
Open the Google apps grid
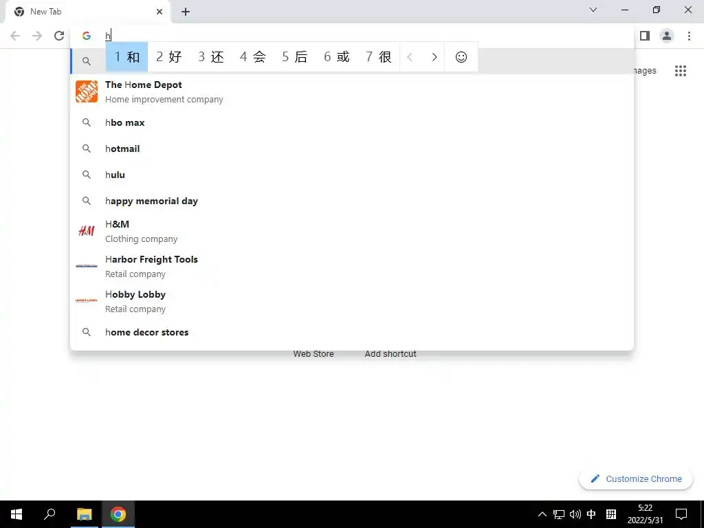[681, 71]
